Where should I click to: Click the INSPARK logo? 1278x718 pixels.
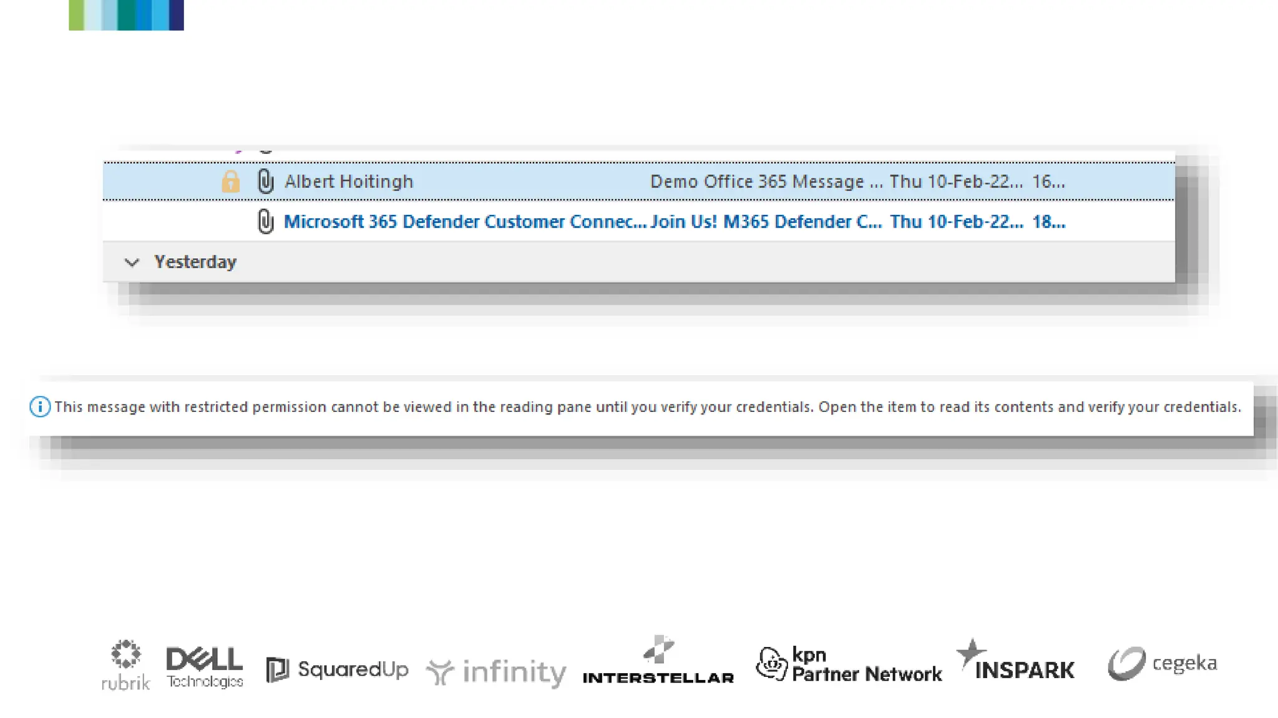point(1015,662)
